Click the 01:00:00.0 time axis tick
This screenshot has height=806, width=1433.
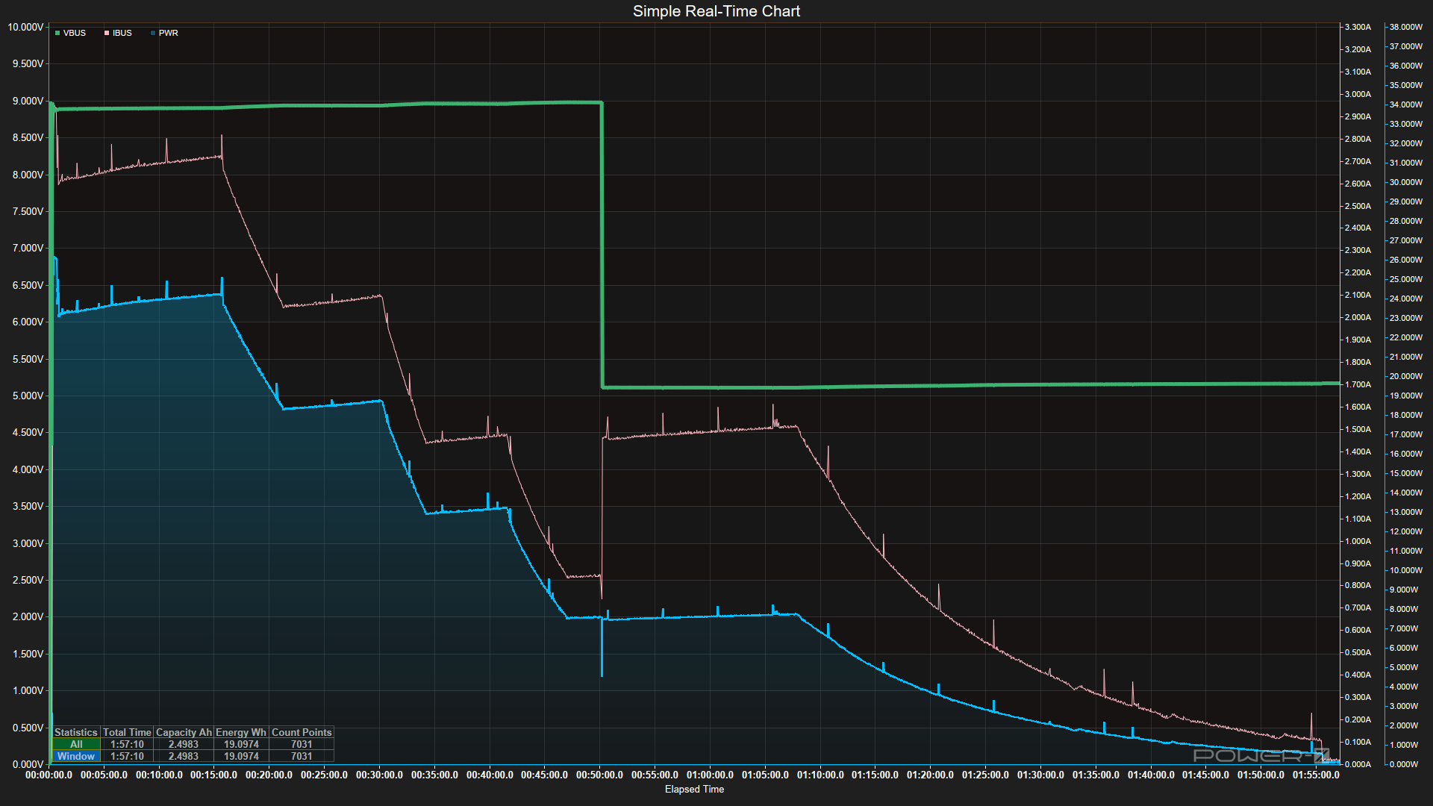click(x=710, y=775)
